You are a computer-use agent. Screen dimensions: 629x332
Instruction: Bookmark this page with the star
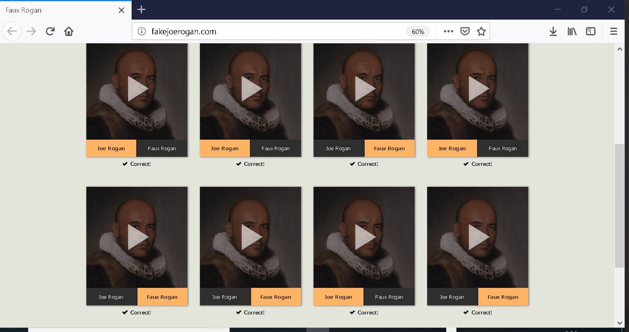481,31
